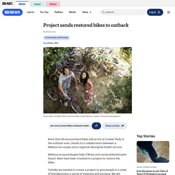
Task: Open the For You page
Action: tap(44, 12)
